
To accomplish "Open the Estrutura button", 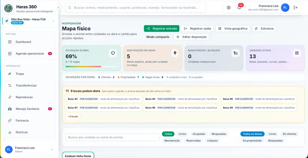I will (264, 29).
